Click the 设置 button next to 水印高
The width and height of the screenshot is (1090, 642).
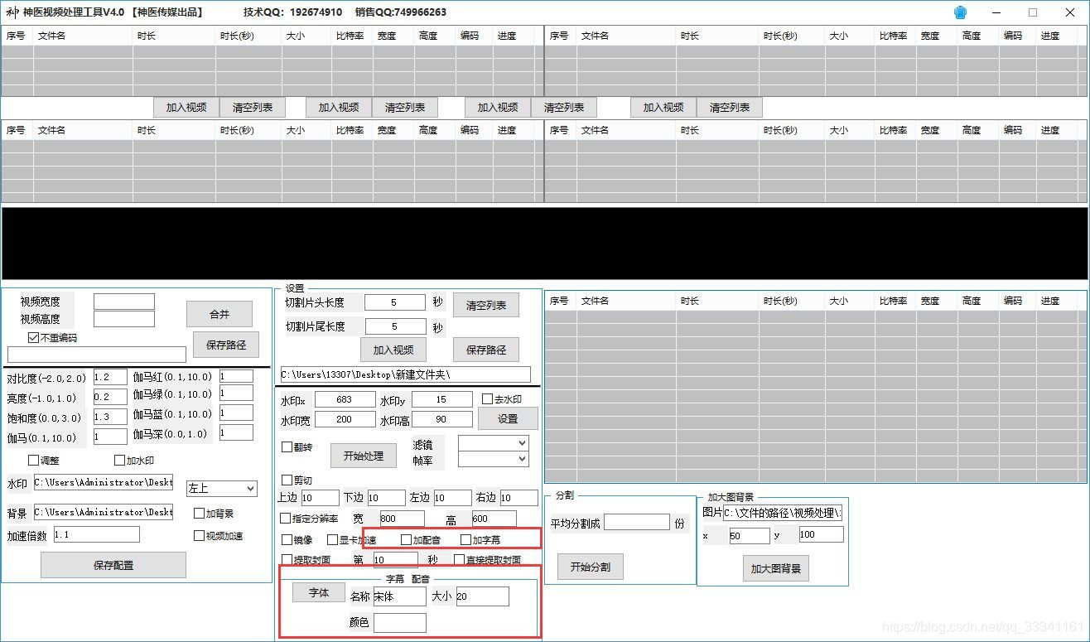coord(508,418)
